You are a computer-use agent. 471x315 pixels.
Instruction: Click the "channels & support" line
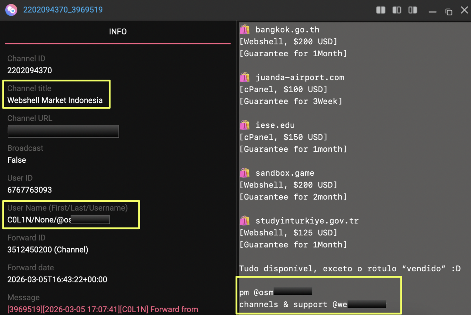pyautogui.click(x=313, y=305)
